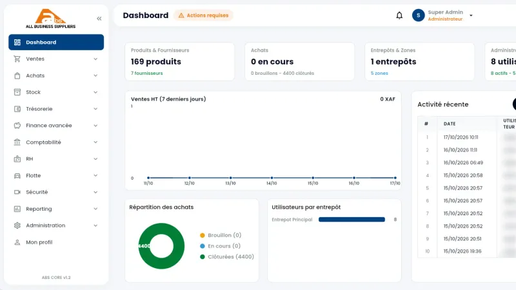Click the Flotte car icon
Screen dimensions: 516x290
(x=17, y=175)
